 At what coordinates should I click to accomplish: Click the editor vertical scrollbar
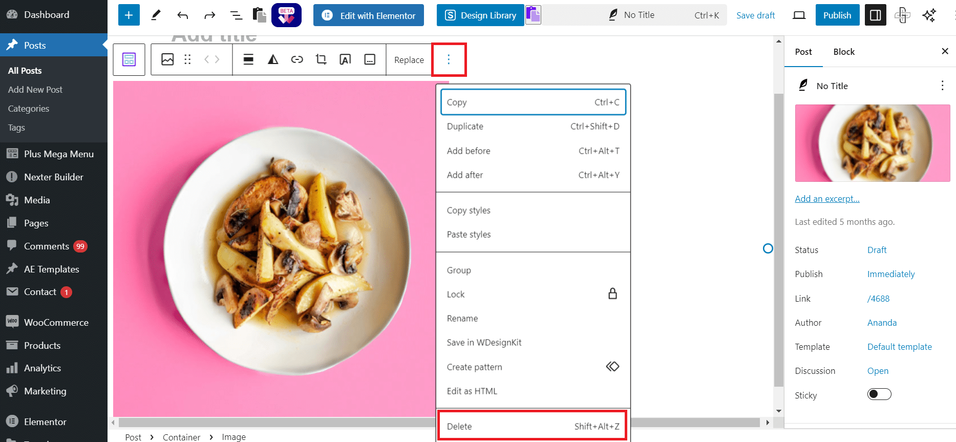coord(779,240)
